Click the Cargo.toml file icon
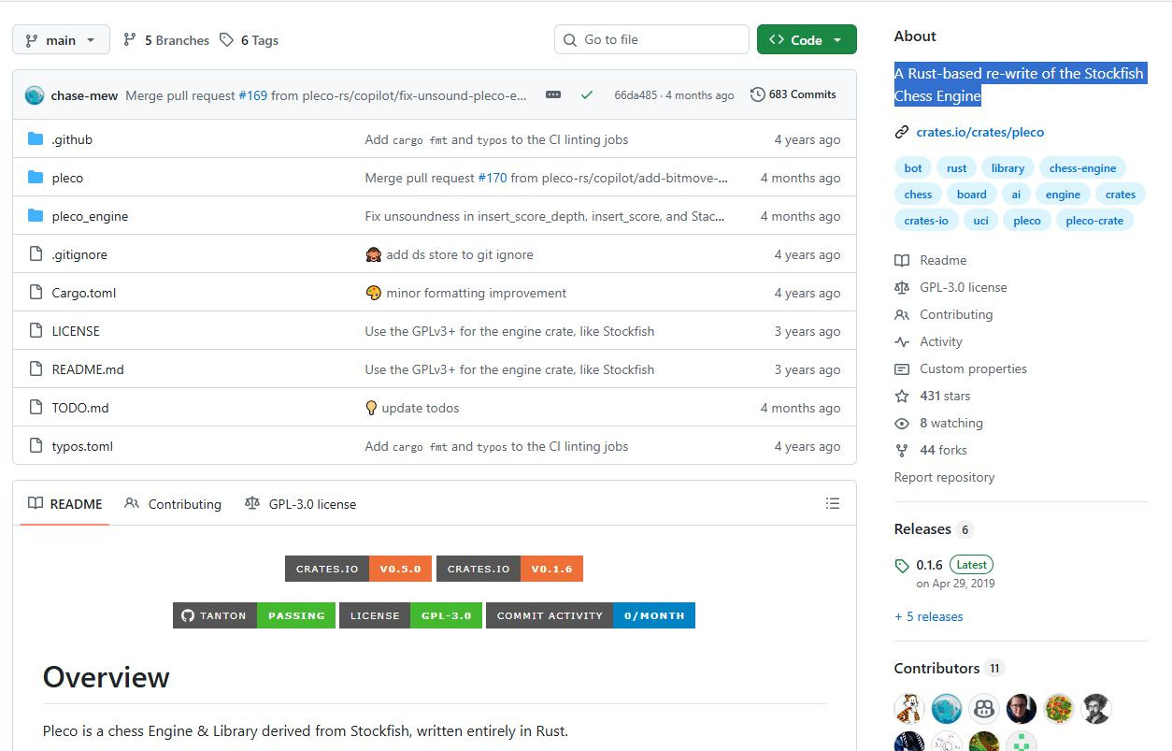Image resolution: width=1172 pixels, height=751 pixels. click(x=36, y=293)
